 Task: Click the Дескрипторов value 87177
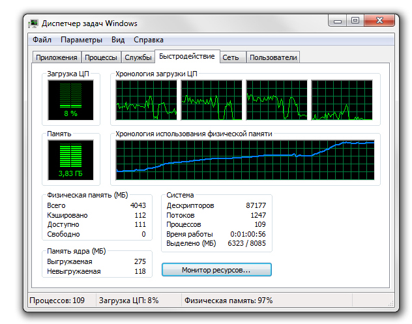click(256, 205)
